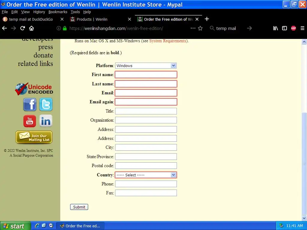This screenshot has height=230, width=307.
Task: Click the page scrollbar down arrow
Action: (x=304, y=218)
